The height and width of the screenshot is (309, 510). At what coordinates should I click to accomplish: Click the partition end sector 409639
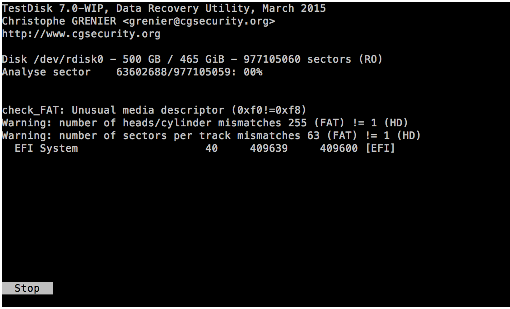click(x=269, y=149)
